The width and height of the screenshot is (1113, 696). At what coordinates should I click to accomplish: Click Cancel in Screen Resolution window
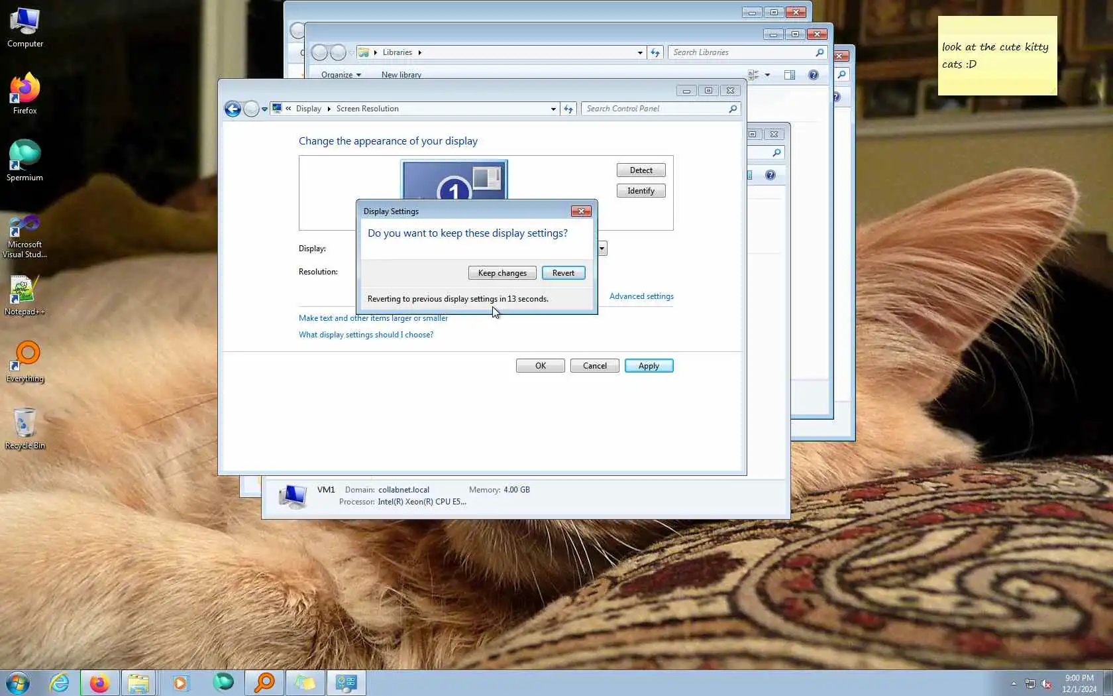click(x=594, y=366)
